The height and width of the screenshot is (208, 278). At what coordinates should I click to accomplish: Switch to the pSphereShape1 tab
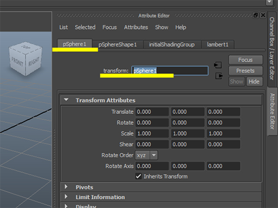pyautogui.click(x=118, y=44)
